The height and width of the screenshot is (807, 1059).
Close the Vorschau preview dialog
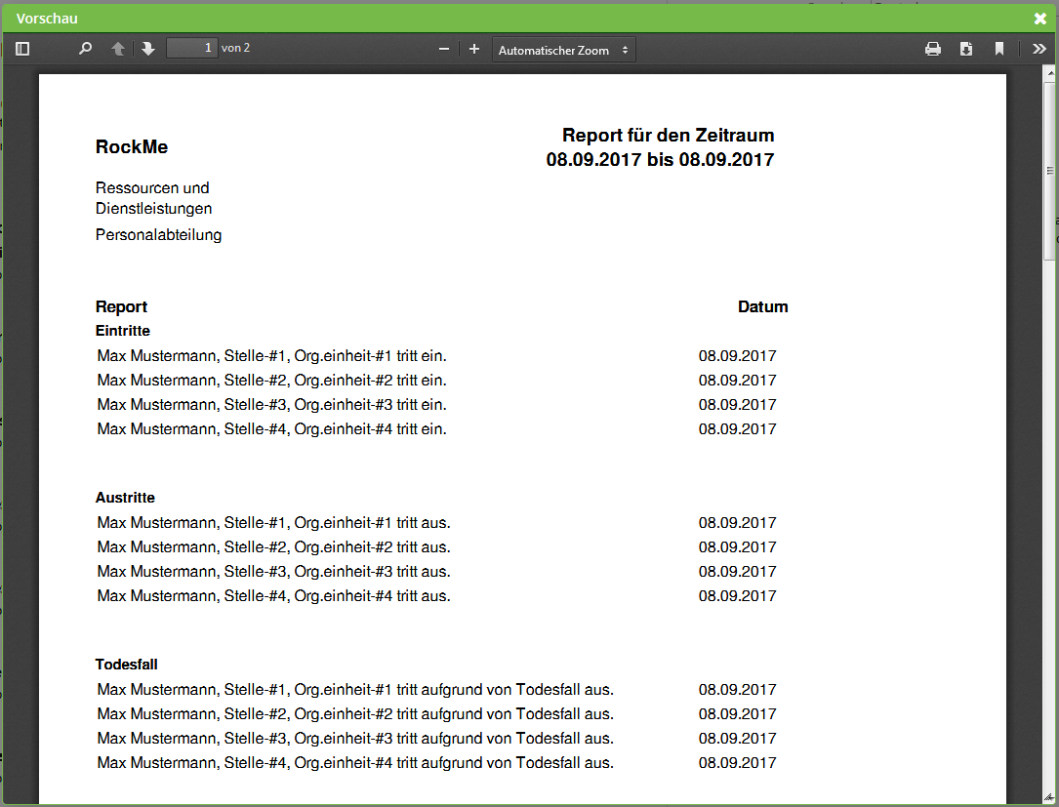1040,19
